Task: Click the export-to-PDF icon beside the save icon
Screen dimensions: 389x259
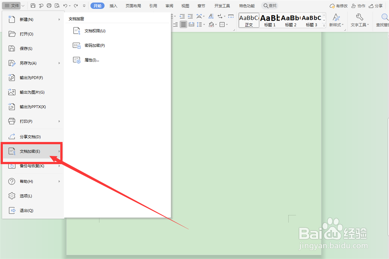Action: [x=41, y=6]
